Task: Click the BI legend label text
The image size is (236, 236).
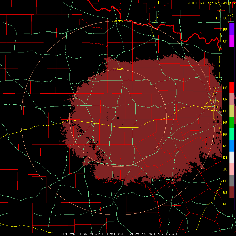Action: (225, 192)
